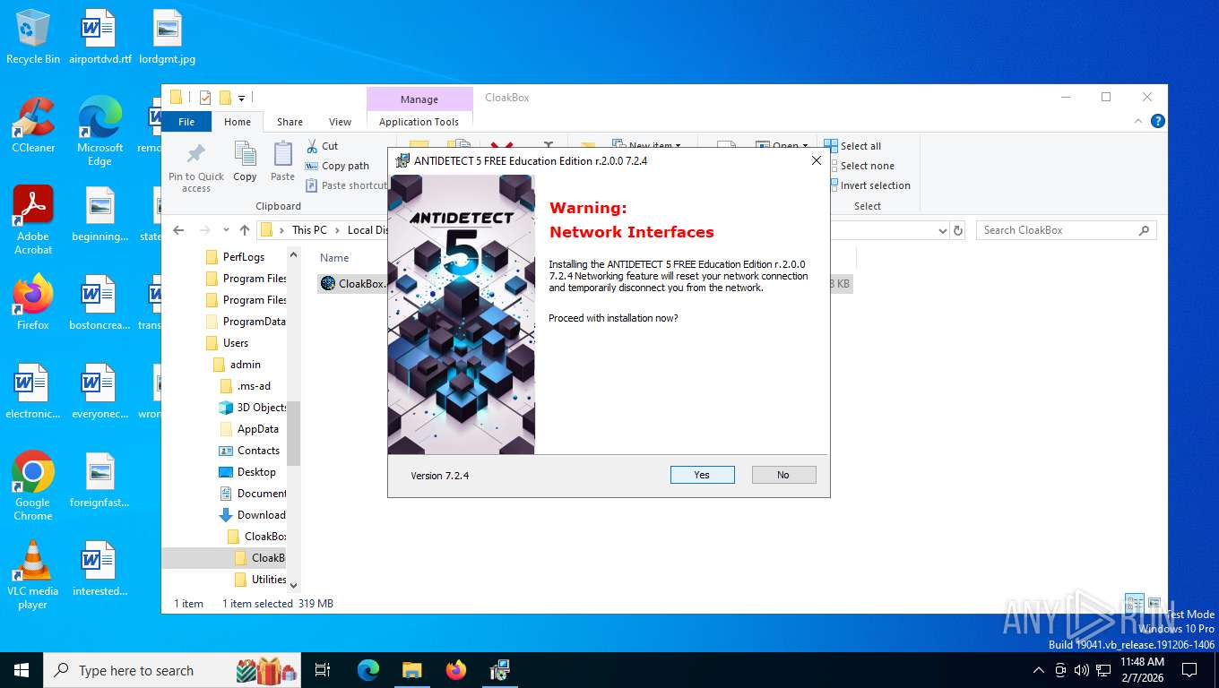This screenshot has height=688, width=1219.
Task: Click the Search CloakBox field
Action: pos(1066,230)
